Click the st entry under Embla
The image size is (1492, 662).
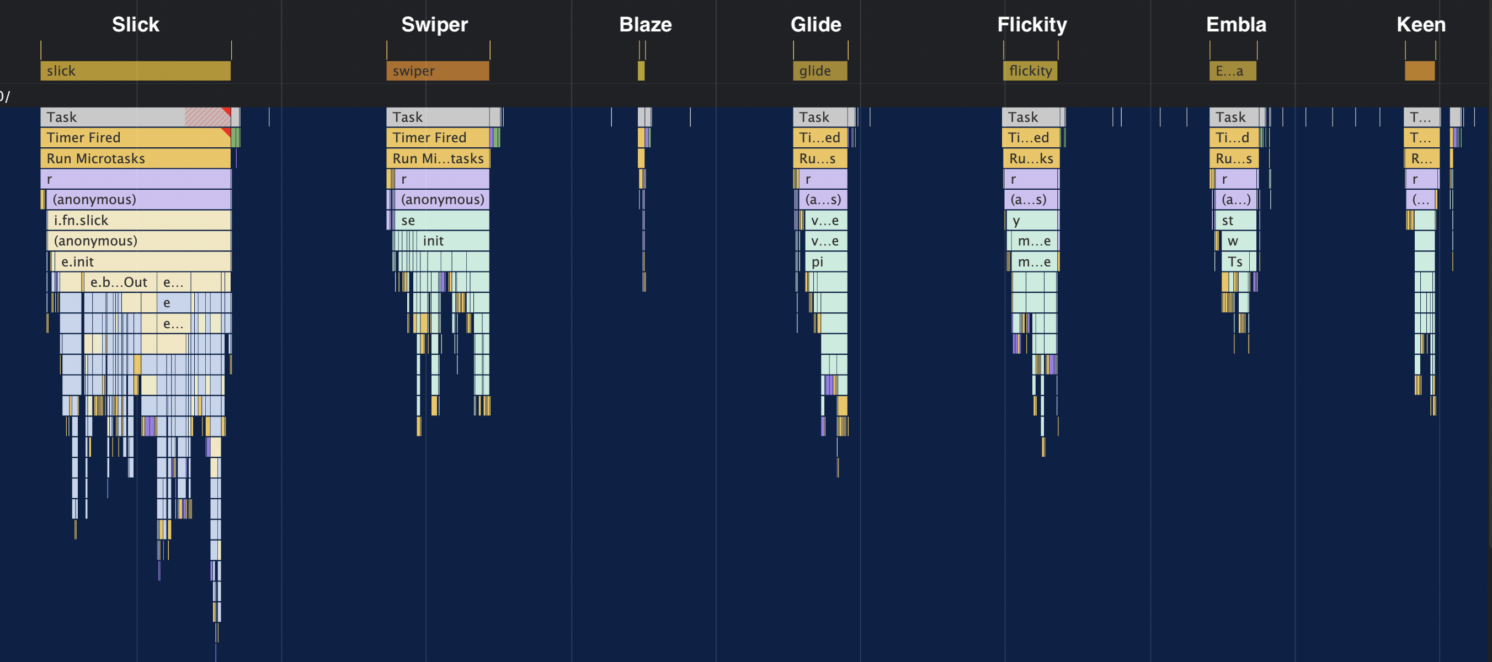coord(1236,220)
